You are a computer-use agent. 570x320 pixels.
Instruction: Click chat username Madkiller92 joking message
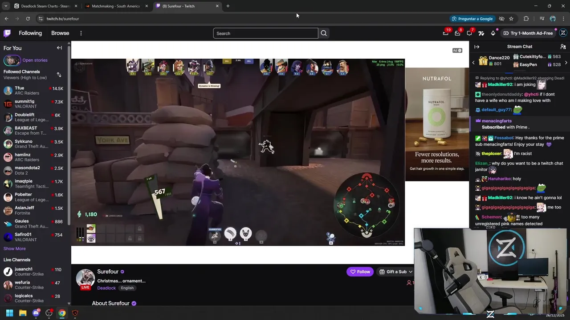tap(500, 84)
